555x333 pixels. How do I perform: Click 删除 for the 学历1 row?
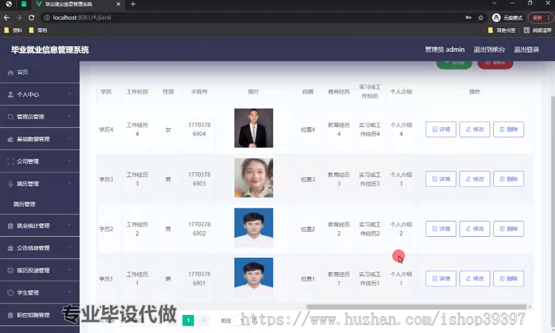(509, 279)
